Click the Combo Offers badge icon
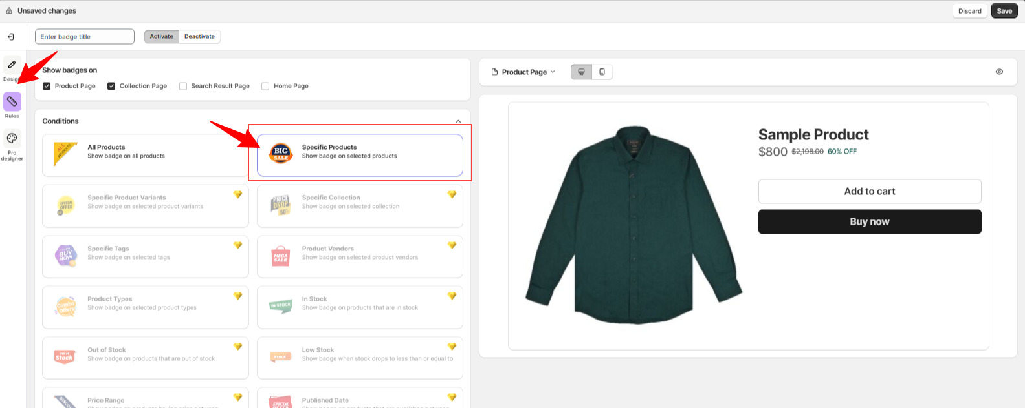Screen dimensions: 1025x408 pyautogui.click(x=65, y=307)
